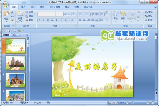The width and height of the screenshot is (159, 106).
Task: Toggle Italic formatting
Action: (43, 20)
